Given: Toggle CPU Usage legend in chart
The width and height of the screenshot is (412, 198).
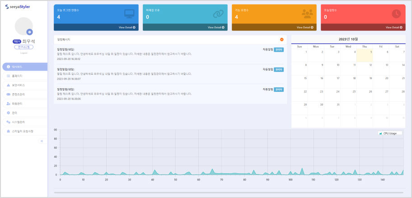Looking at the screenshot, I should (390, 133).
